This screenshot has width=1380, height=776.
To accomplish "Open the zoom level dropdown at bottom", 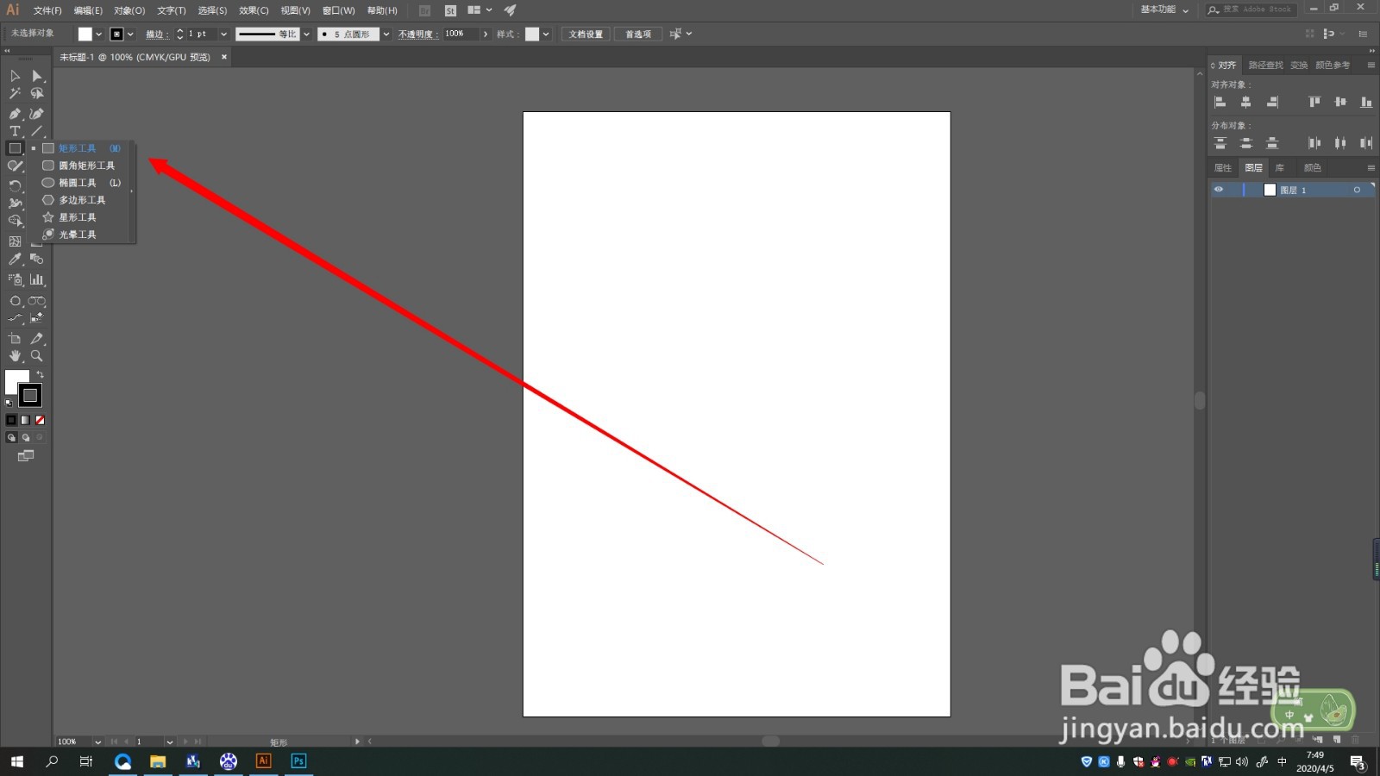I will pos(97,742).
